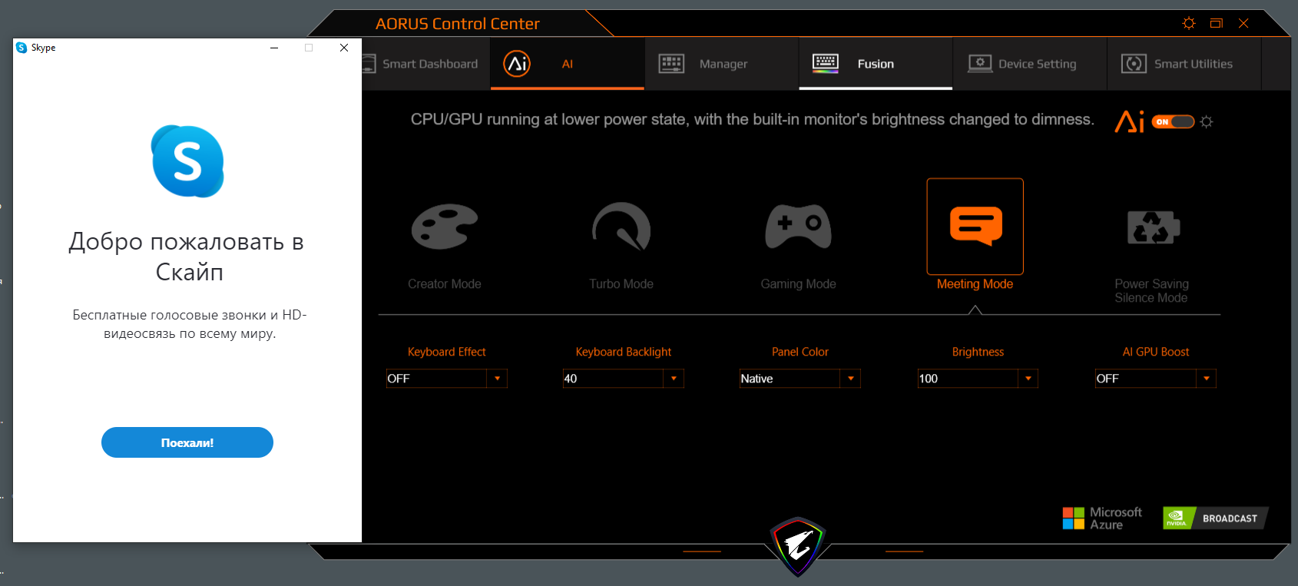Click the CPU/GPU lower power state description
The height and width of the screenshot is (586, 1298).
click(x=753, y=120)
